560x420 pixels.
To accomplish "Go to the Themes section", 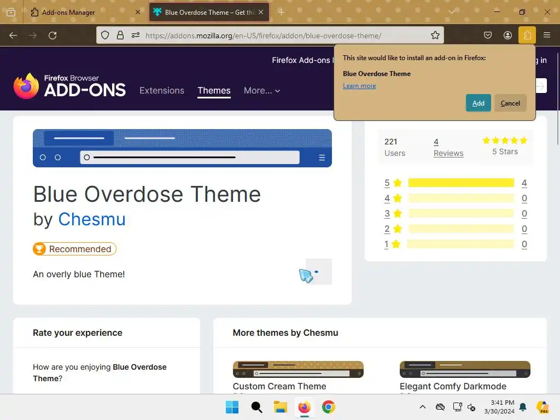I will pos(214,91).
